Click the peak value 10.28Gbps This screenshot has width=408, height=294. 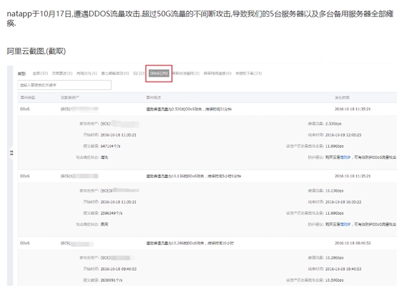tap(335, 258)
